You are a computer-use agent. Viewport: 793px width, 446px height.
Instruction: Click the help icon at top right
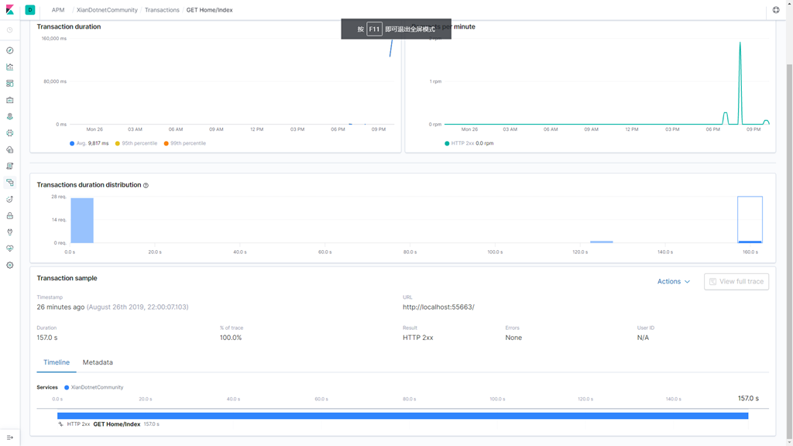(x=776, y=9)
